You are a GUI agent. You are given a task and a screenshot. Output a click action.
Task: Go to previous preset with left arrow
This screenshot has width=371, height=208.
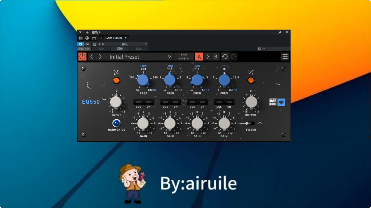tap(92, 57)
